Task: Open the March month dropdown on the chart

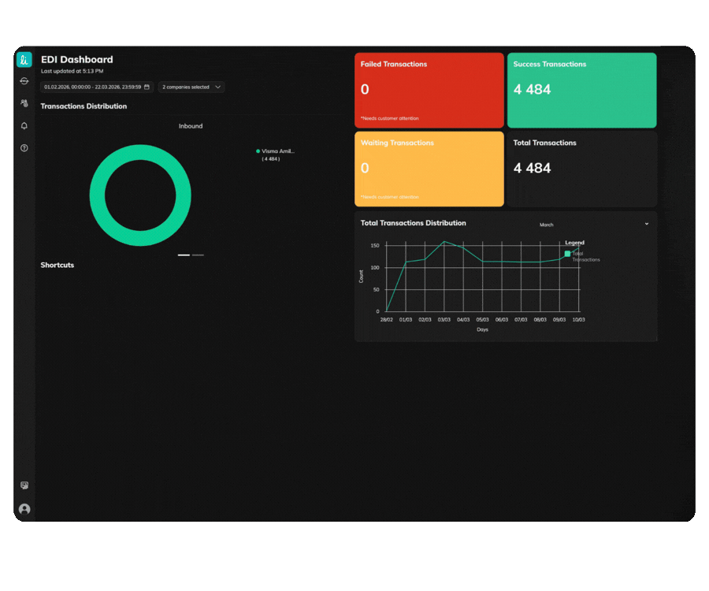Action: pyautogui.click(x=547, y=224)
